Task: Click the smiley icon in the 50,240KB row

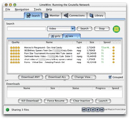Action: tap(113, 53)
